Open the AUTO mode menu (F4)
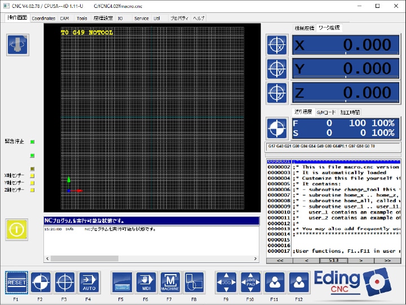Screen dimensions: 406x305 [x=88, y=282]
